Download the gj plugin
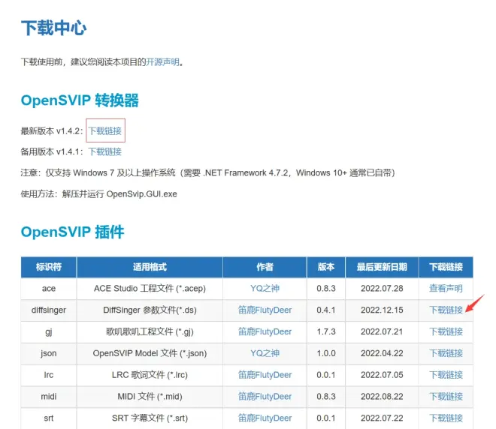Image resolution: width=496 pixels, height=429 pixels. tap(446, 331)
